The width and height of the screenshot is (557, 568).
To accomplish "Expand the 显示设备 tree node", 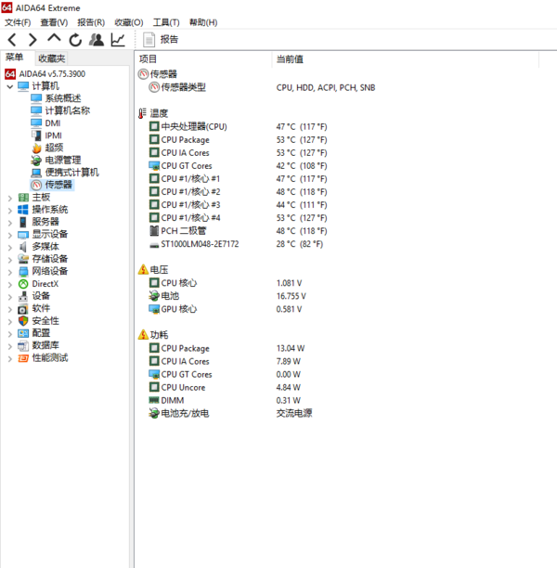I will tap(10, 235).
